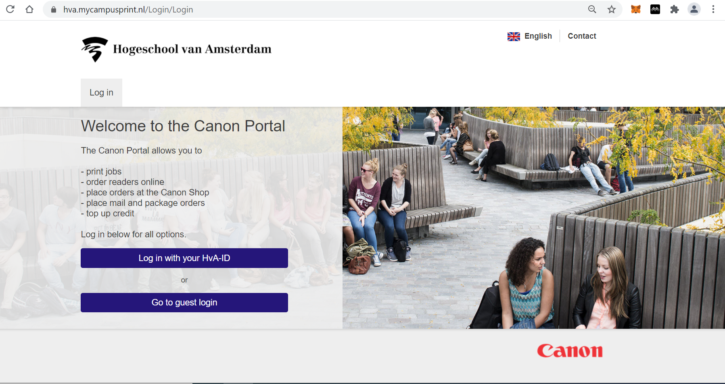This screenshot has height=384, width=725.
Task: Click the URL in the address bar
Action: 128,9
